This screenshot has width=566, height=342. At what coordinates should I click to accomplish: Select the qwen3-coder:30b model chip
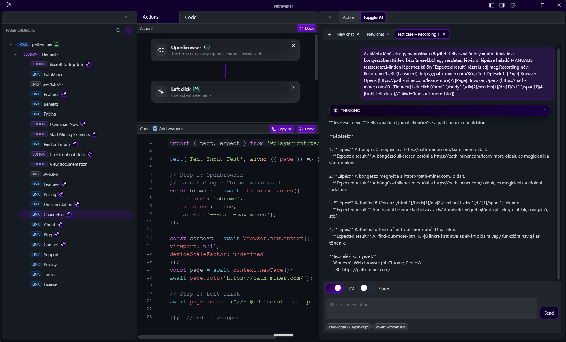click(x=391, y=327)
